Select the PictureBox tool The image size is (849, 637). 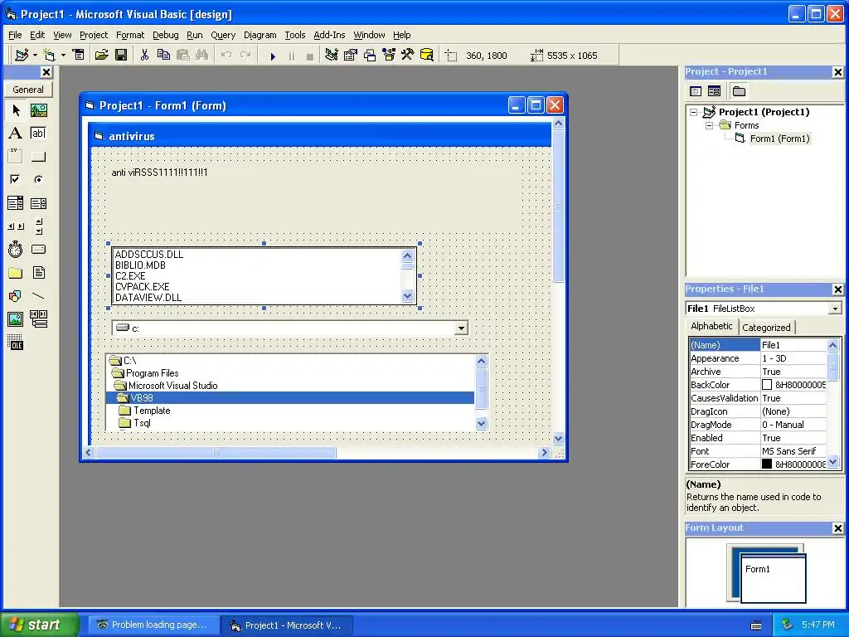click(38, 110)
